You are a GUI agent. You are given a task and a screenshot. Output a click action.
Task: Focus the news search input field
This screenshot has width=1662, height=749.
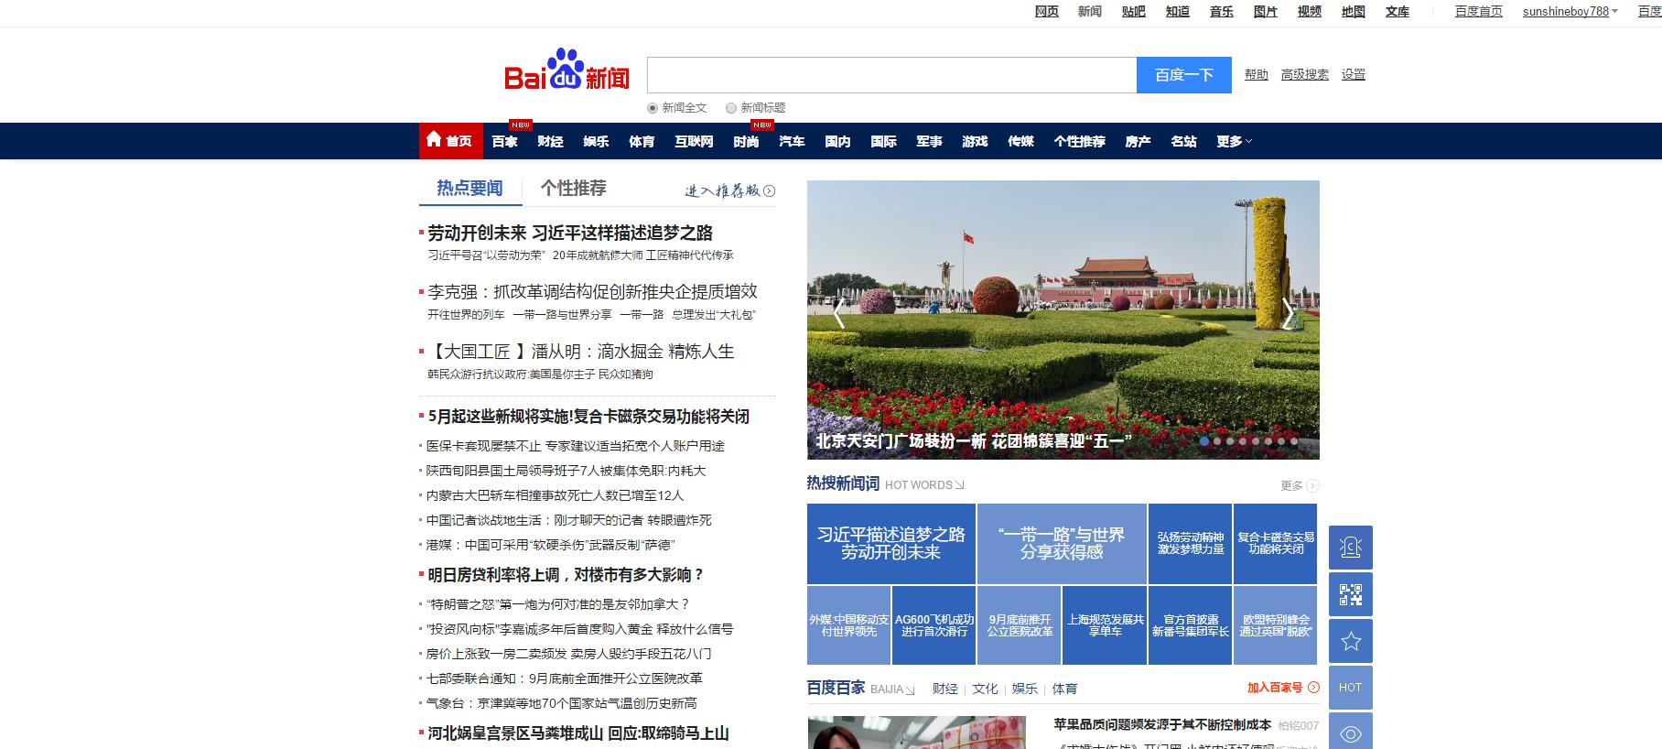pyautogui.click(x=891, y=75)
